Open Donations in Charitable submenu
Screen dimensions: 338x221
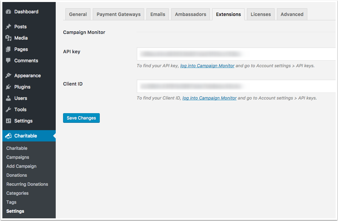(17, 175)
